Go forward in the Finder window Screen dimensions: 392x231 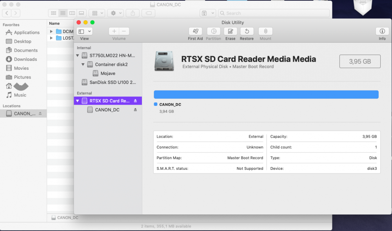pos(16,13)
